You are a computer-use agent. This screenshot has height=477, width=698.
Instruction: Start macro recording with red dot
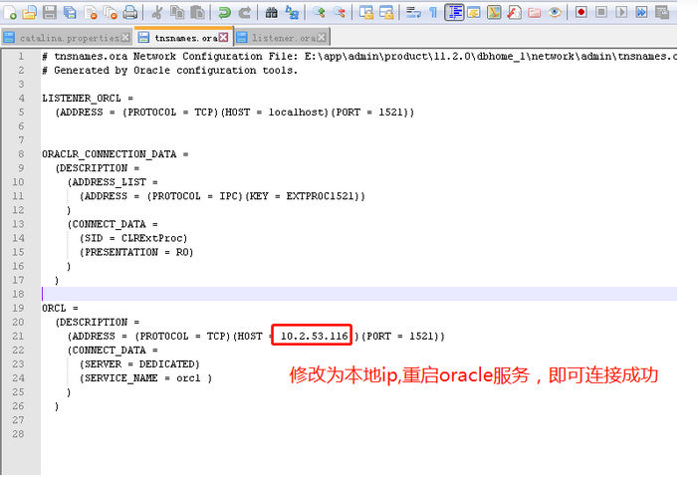pos(581,13)
